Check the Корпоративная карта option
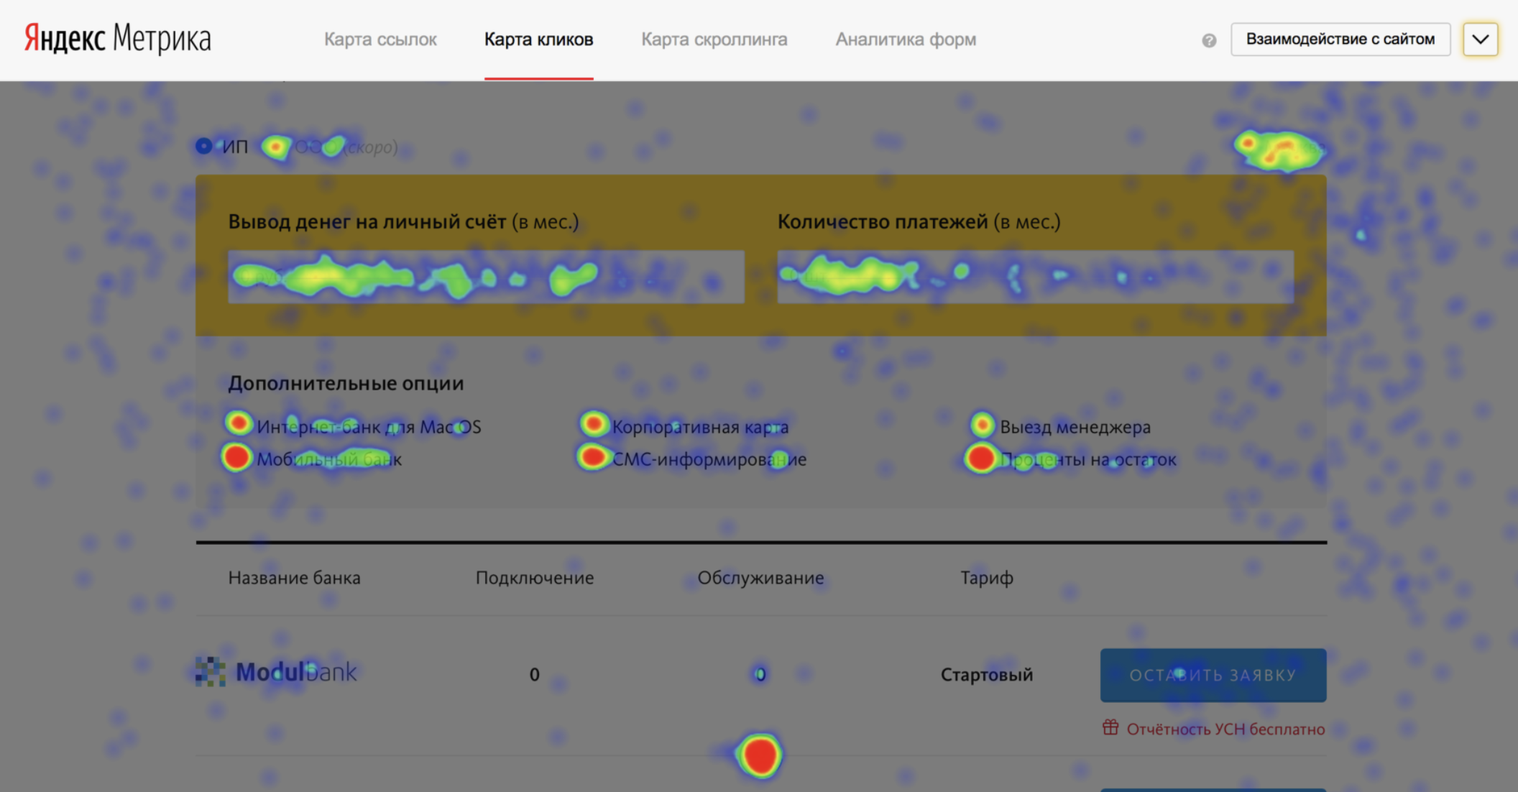Screen dimensions: 1518x792 click(594, 424)
